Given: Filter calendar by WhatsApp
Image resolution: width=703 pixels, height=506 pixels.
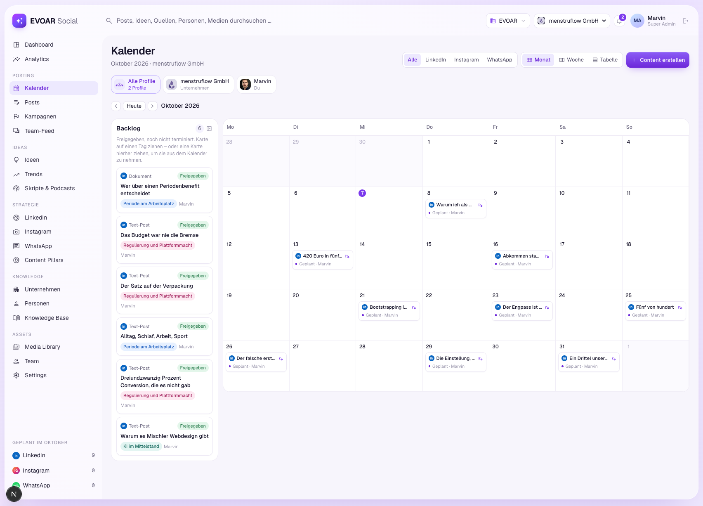Looking at the screenshot, I should [500, 60].
